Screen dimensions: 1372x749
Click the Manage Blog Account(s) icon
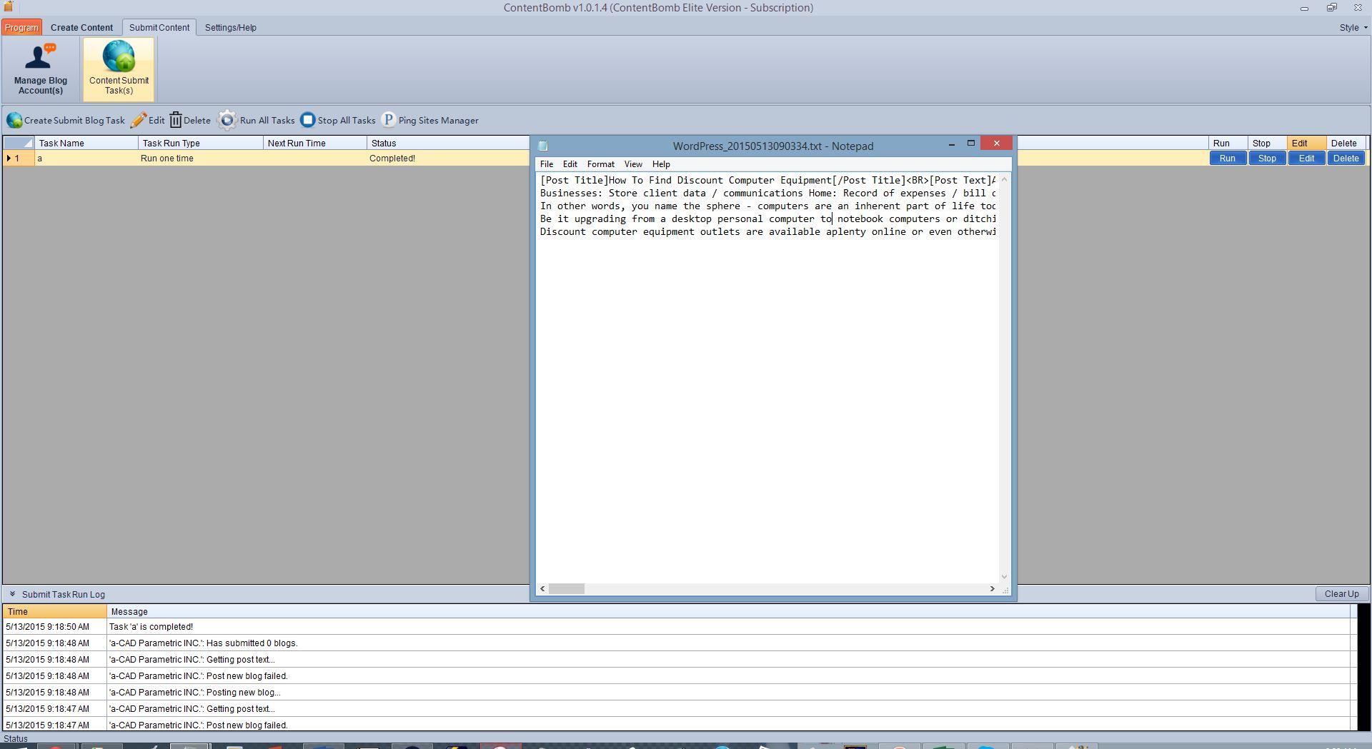40,59
